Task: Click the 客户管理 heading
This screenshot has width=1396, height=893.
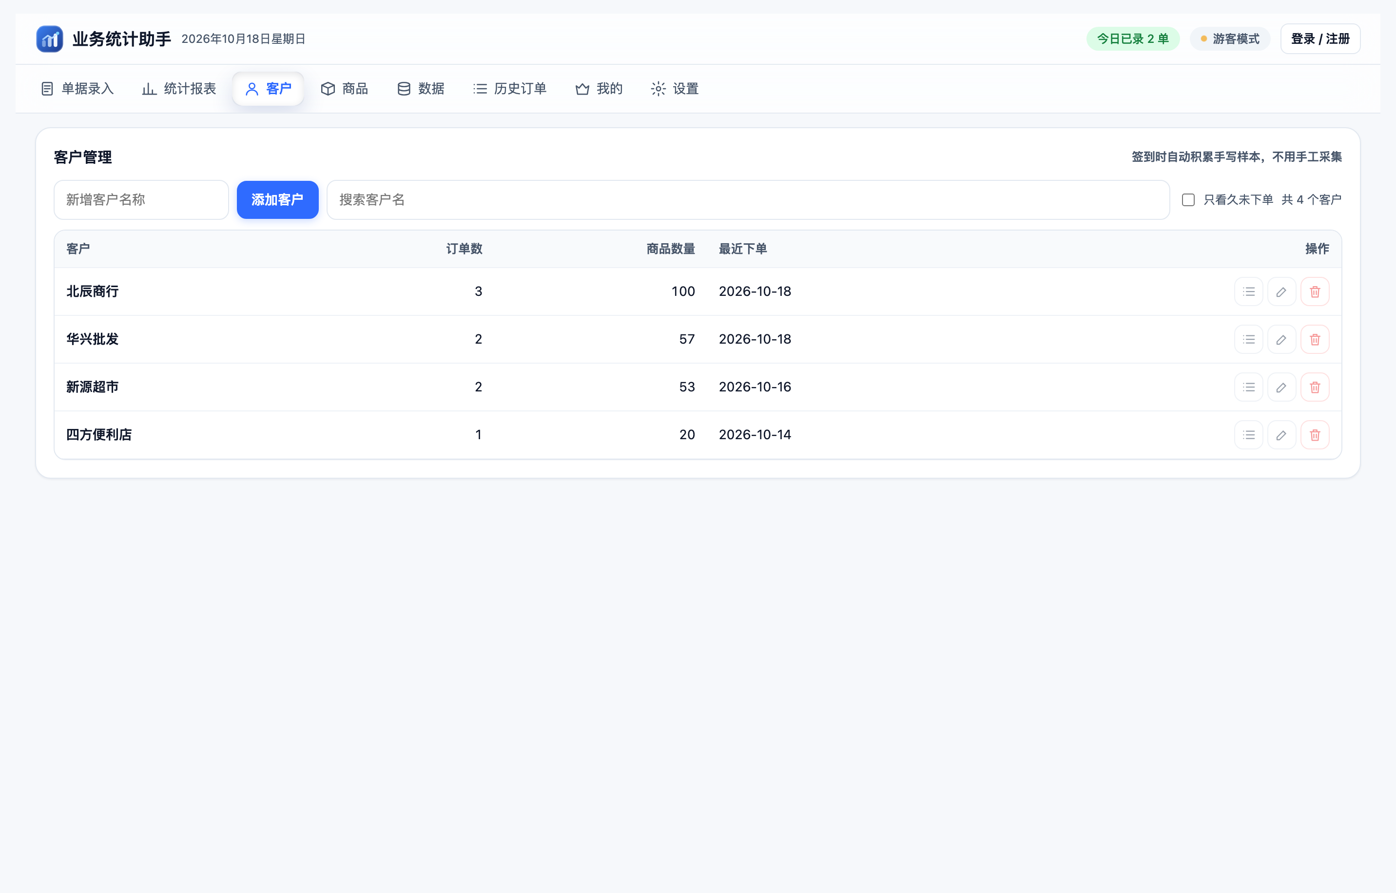Action: (83, 157)
